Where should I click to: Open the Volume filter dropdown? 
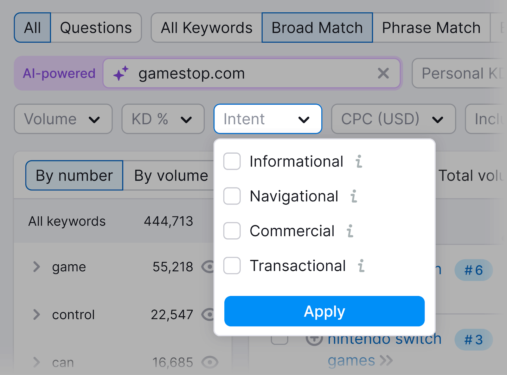63,119
